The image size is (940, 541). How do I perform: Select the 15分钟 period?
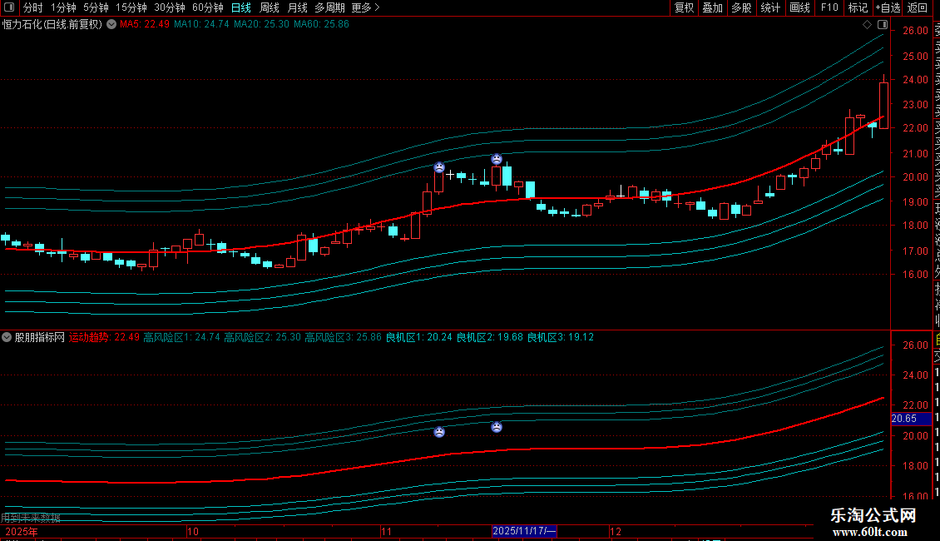coord(131,7)
